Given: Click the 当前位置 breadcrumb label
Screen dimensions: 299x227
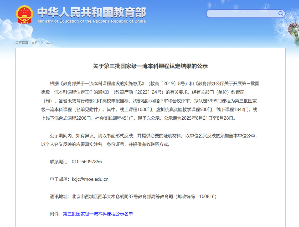Looking at the screenshot, I should coord(23,42).
